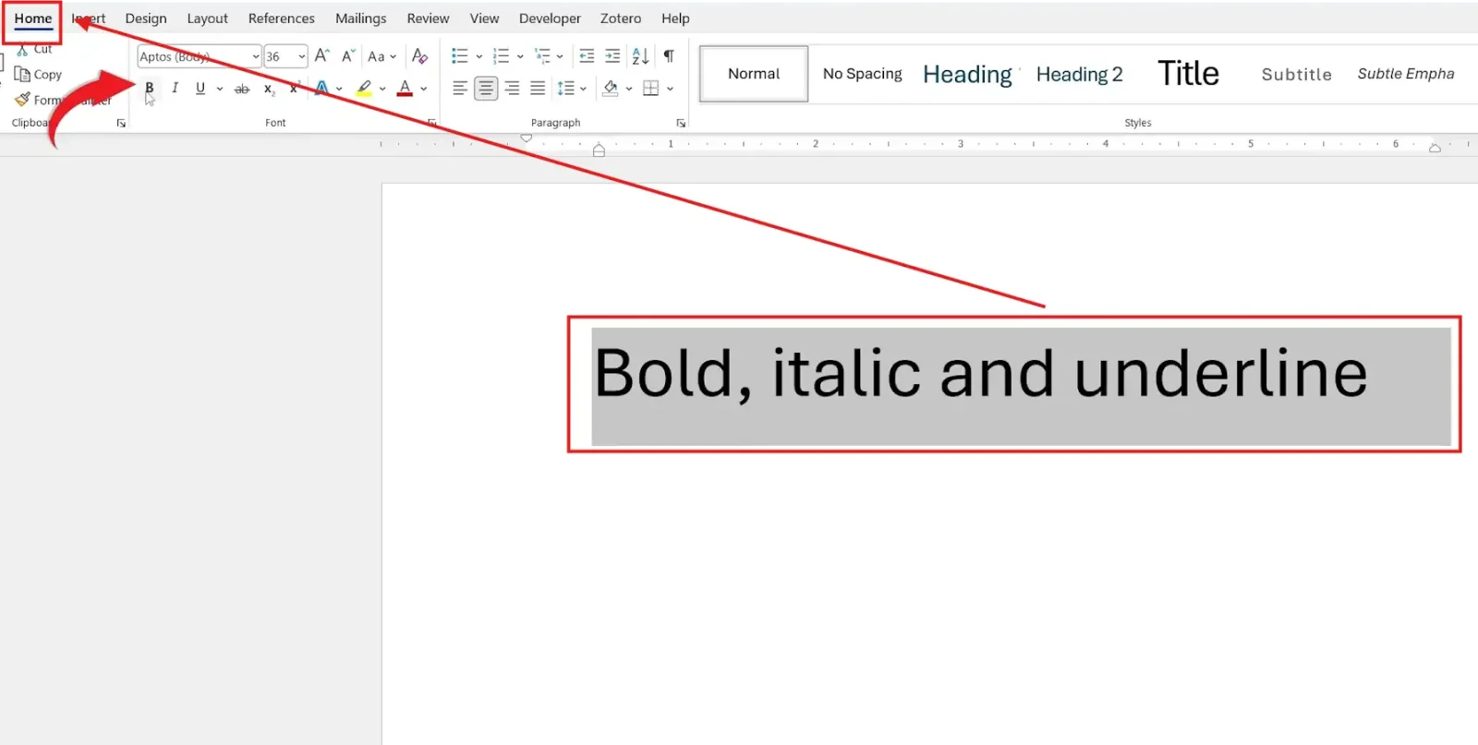The height and width of the screenshot is (745, 1478).
Task: Open the Developer tab
Action: click(550, 18)
